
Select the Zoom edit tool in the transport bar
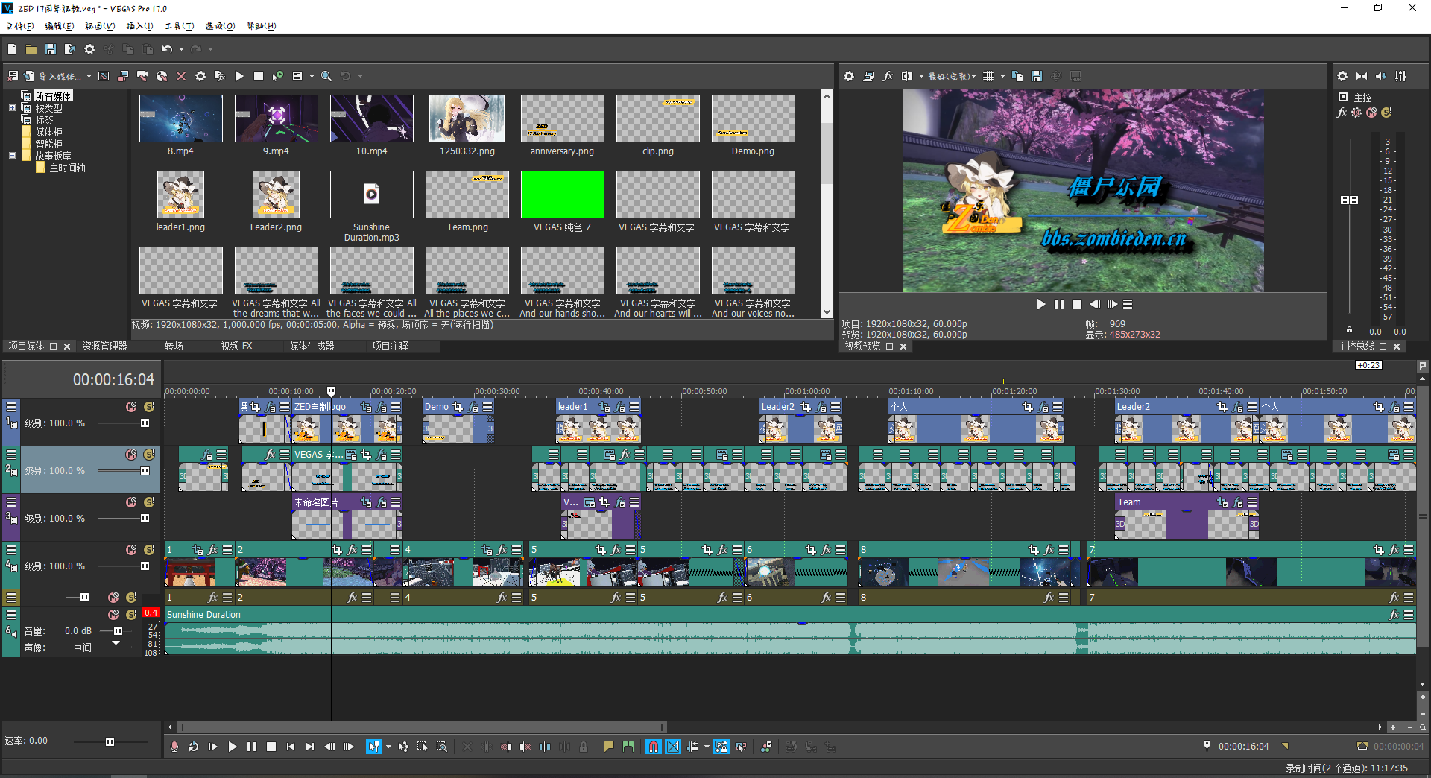[x=442, y=746]
